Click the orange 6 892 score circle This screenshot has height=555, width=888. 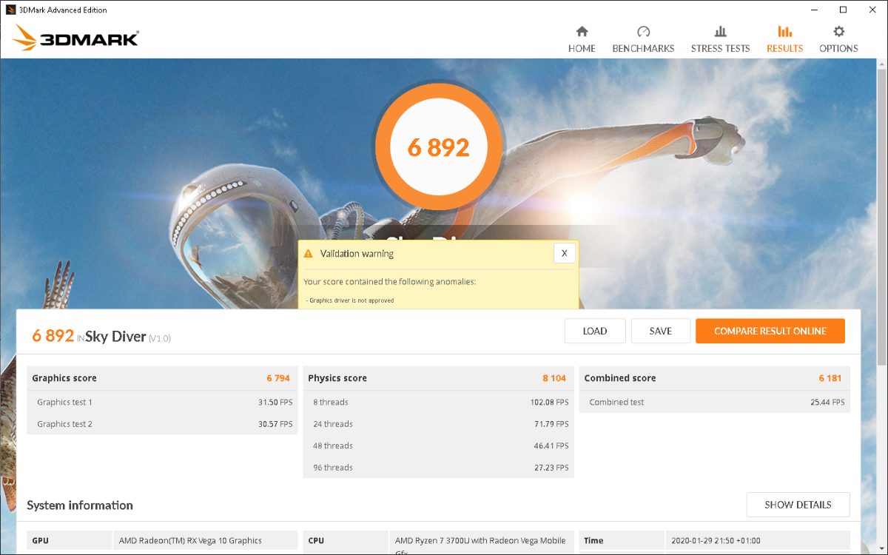[439, 147]
